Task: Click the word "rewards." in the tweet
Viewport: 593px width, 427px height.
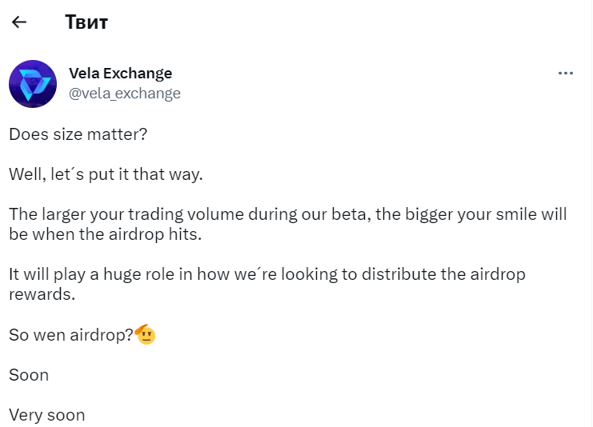Action: 41,294
